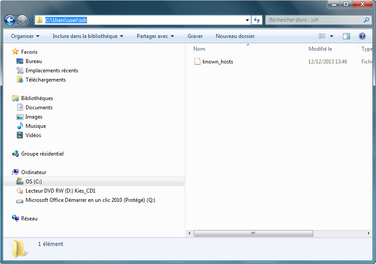Image resolution: width=376 pixels, height=264 pixels.
Task: Open the Musique library
Action: tap(36, 126)
